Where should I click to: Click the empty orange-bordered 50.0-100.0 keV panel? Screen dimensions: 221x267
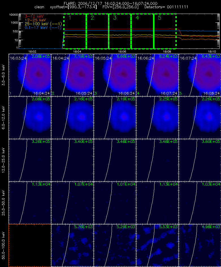pos(30,245)
